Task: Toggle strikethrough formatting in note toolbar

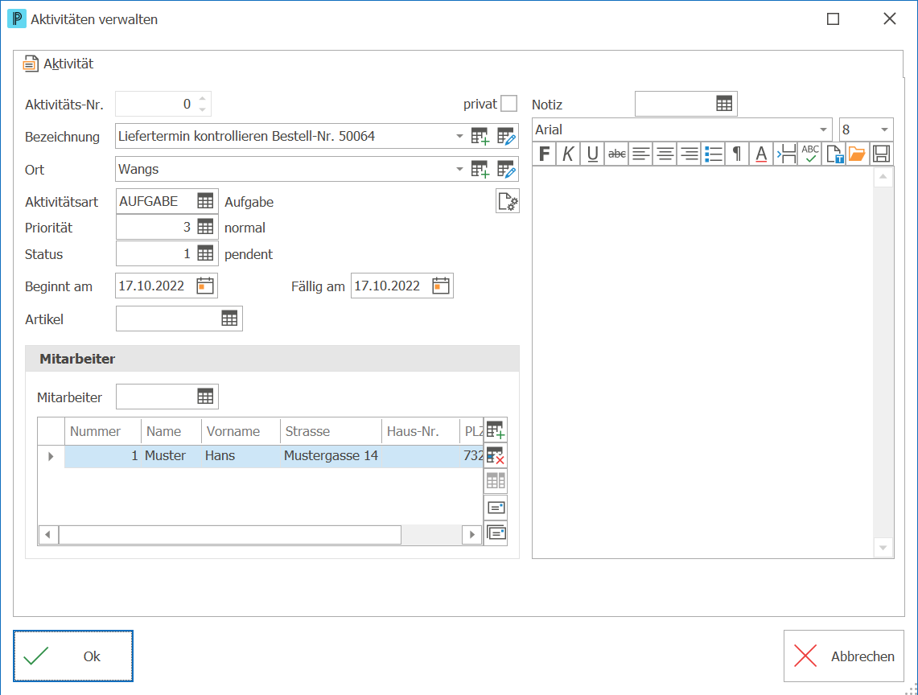Action: pos(616,154)
